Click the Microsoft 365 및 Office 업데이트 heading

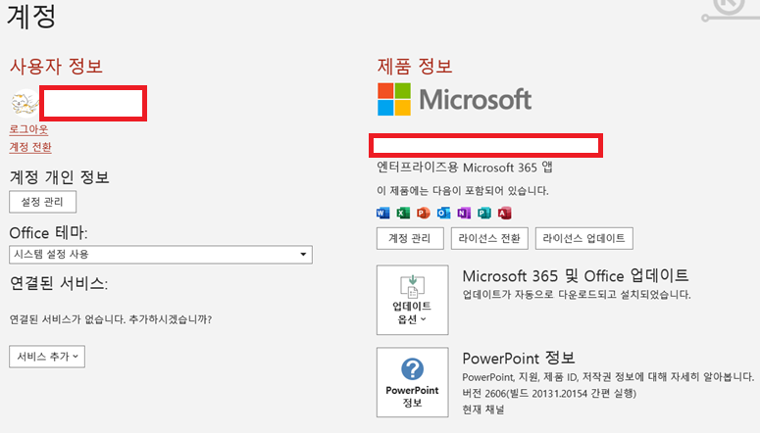pos(576,276)
